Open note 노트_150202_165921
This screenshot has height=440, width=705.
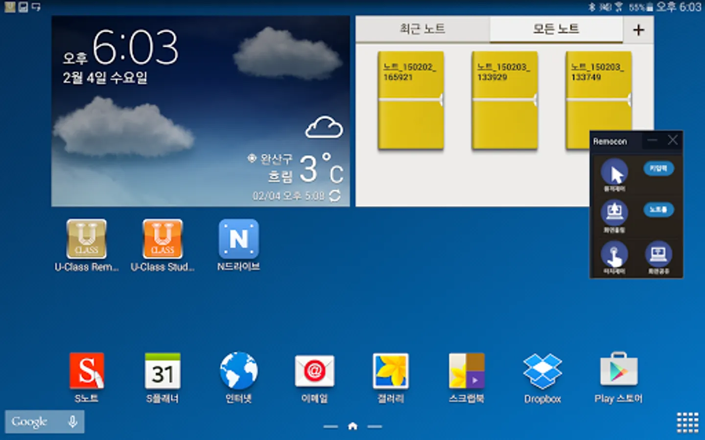click(411, 100)
